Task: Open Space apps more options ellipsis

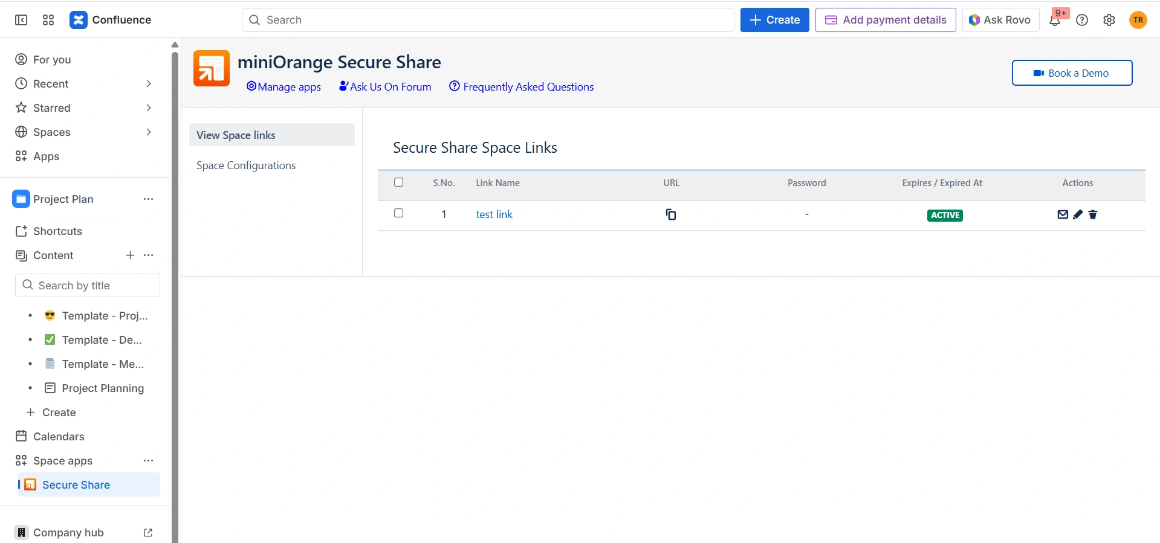Action: point(149,461)
